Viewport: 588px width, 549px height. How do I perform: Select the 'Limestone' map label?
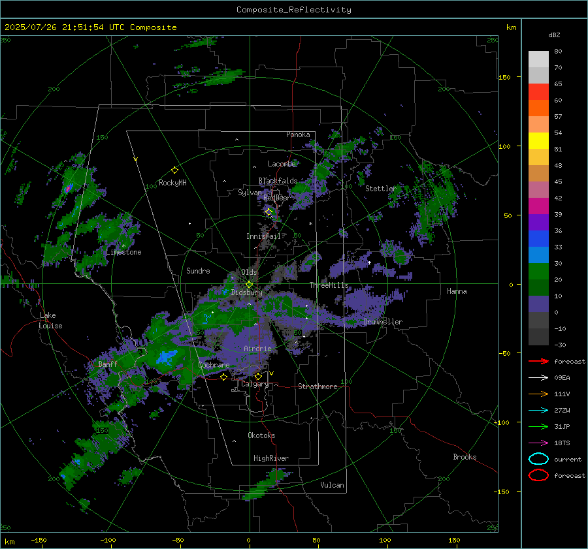[x=123, y=252]
